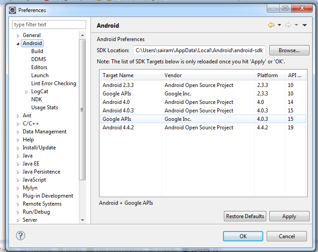Expand the Mylyn tree node

[x=18, y=188]
